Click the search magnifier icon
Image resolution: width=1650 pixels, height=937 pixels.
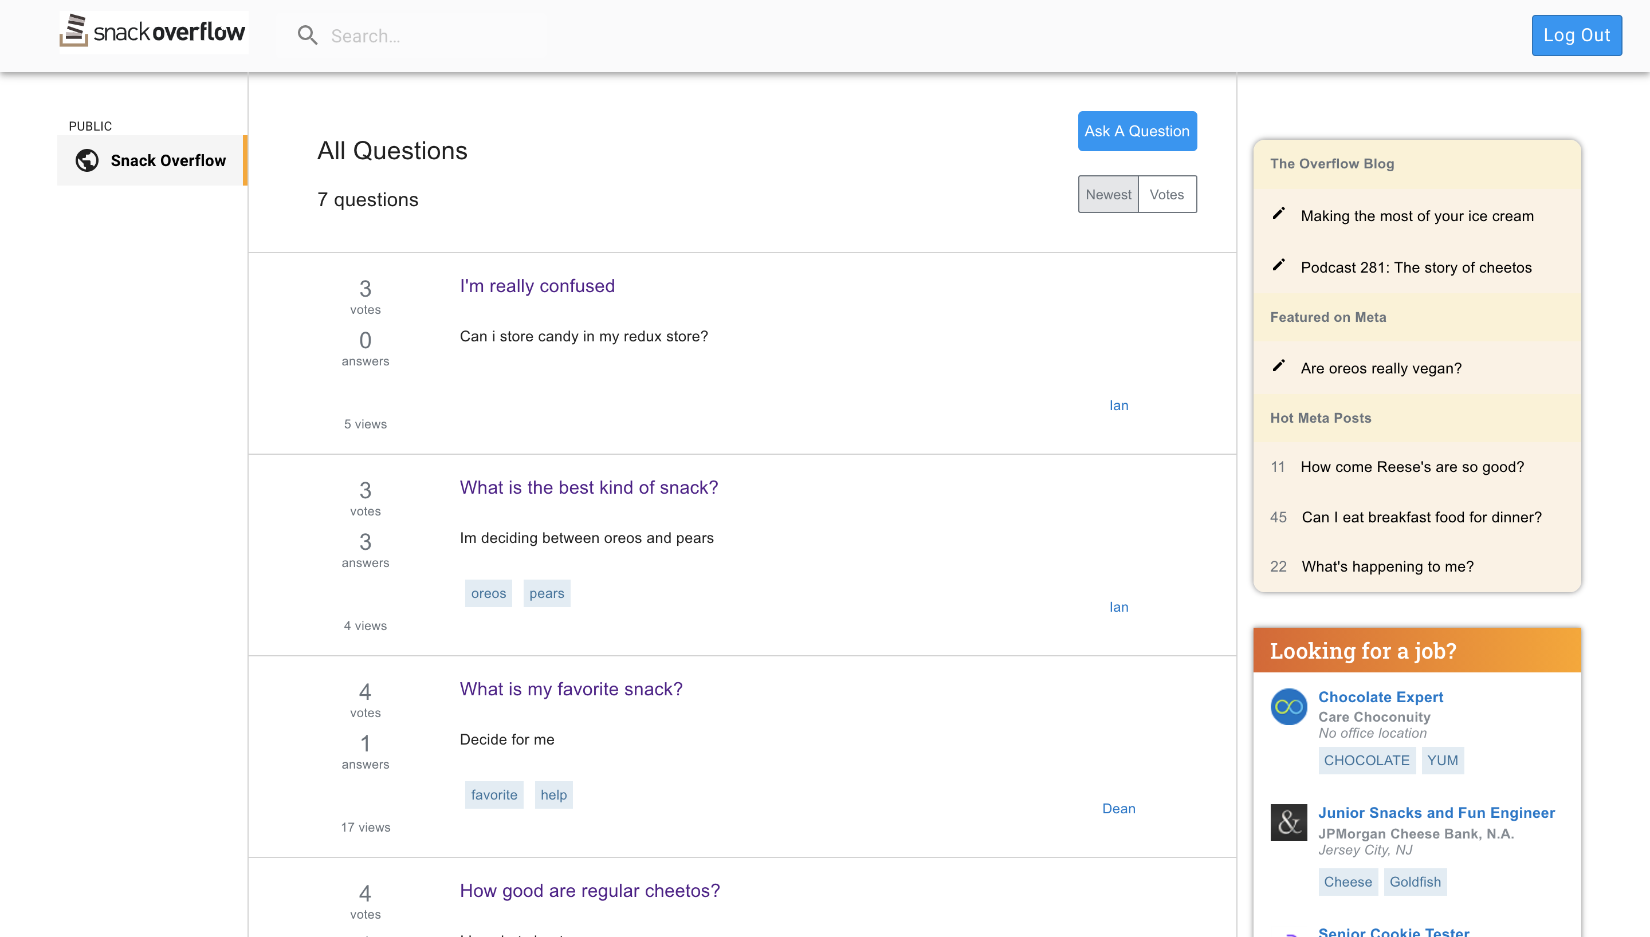[308, 36]
